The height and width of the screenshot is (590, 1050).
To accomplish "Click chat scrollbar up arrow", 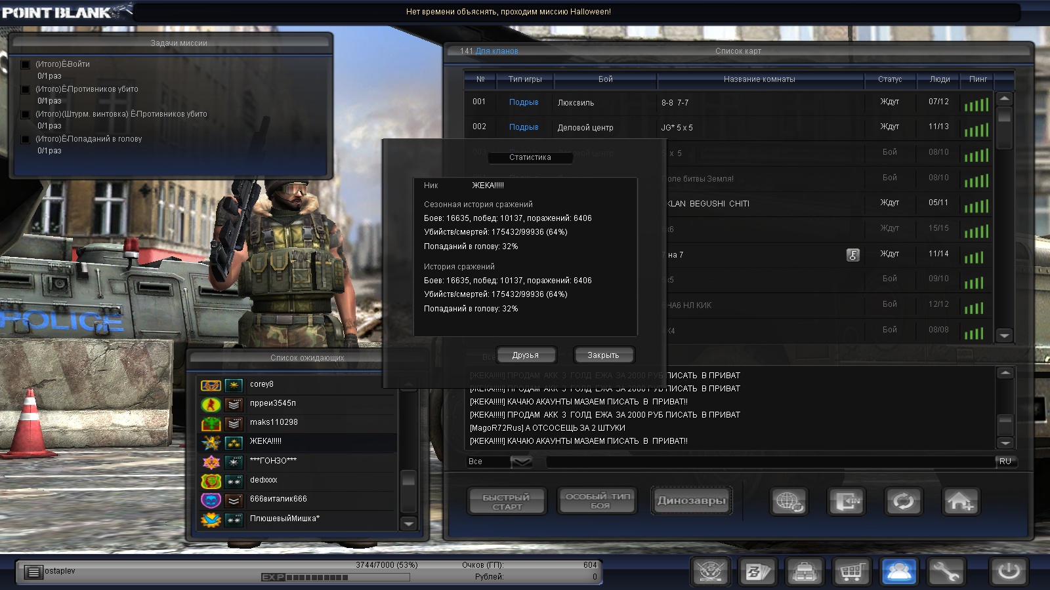I will [1005, 373].
